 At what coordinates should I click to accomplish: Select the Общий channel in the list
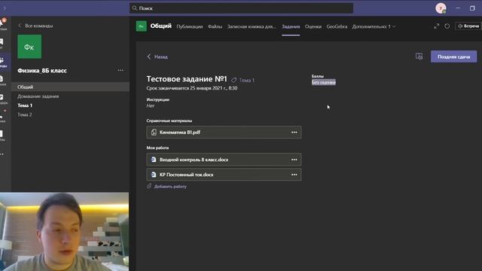pyautogui.click(x=70, y=87)
